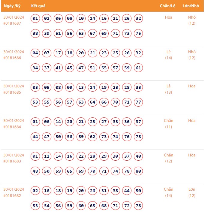Click ball 75 in draw #0181687
This screenshot has width=205, height=215.
click(138, 33)
